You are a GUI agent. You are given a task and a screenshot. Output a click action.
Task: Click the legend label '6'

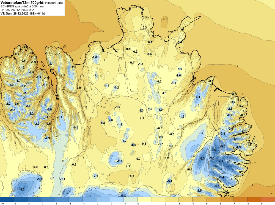(x=221, y=203)
